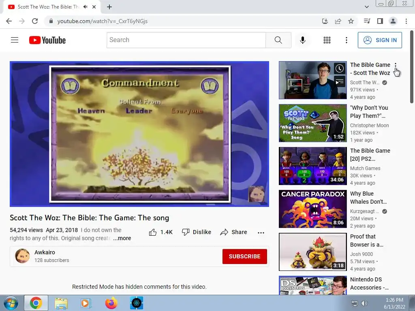Open media controls icon in toolbar
Viewport: 415px width, 311px height.
coord(367,21)
